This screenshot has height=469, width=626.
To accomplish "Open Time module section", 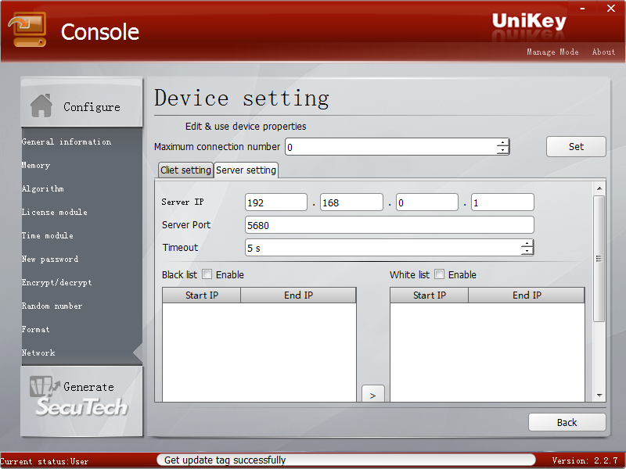I will pos(48,236).
